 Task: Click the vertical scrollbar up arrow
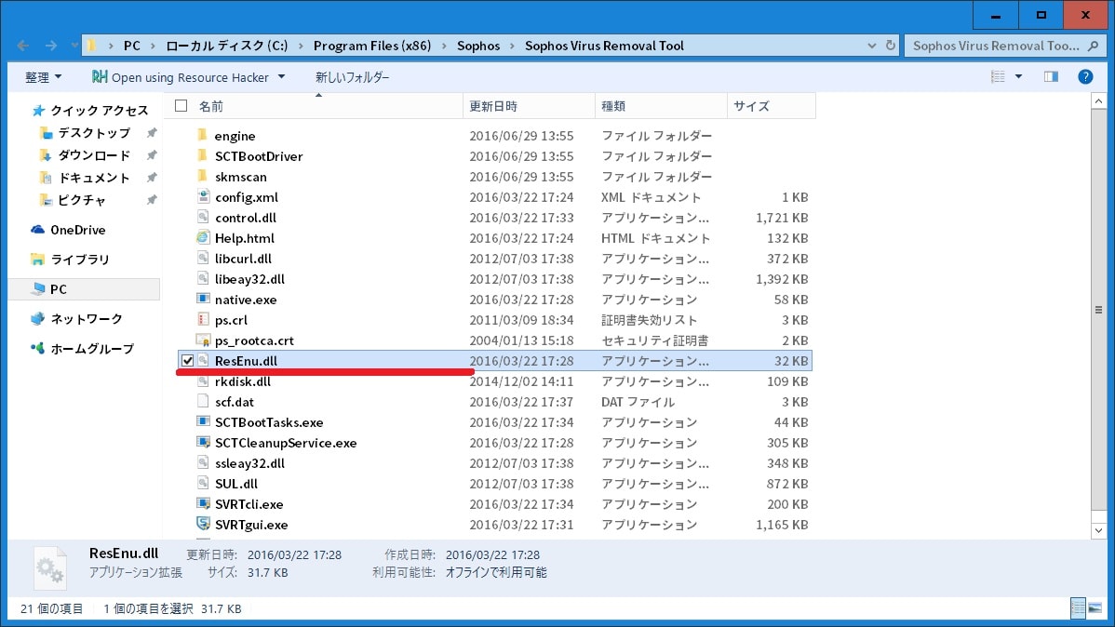pyautogui.click(x=1098, y=101)
